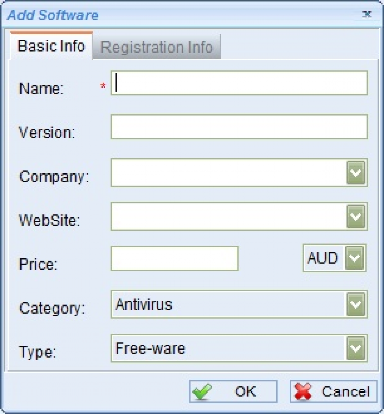Click inside the Company combo text area
This screenshot has height=414, width=384.
228,172
